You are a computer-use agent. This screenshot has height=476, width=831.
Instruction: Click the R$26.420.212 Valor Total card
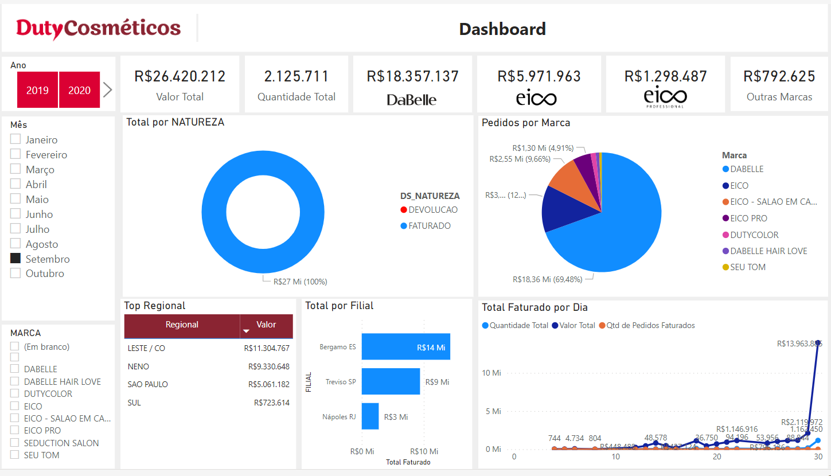click(180, 84)
